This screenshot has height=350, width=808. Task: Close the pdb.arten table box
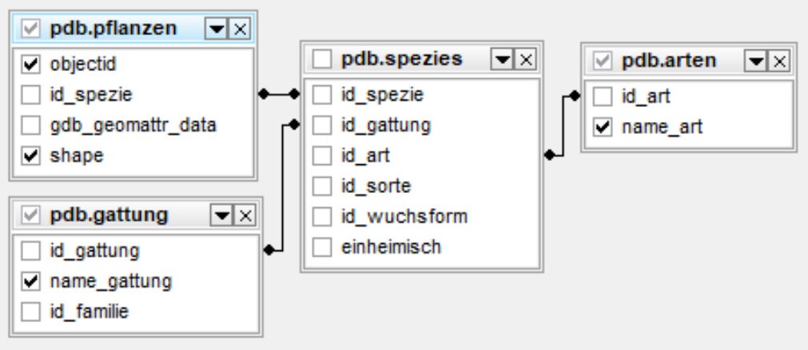(x=779, y=61)
